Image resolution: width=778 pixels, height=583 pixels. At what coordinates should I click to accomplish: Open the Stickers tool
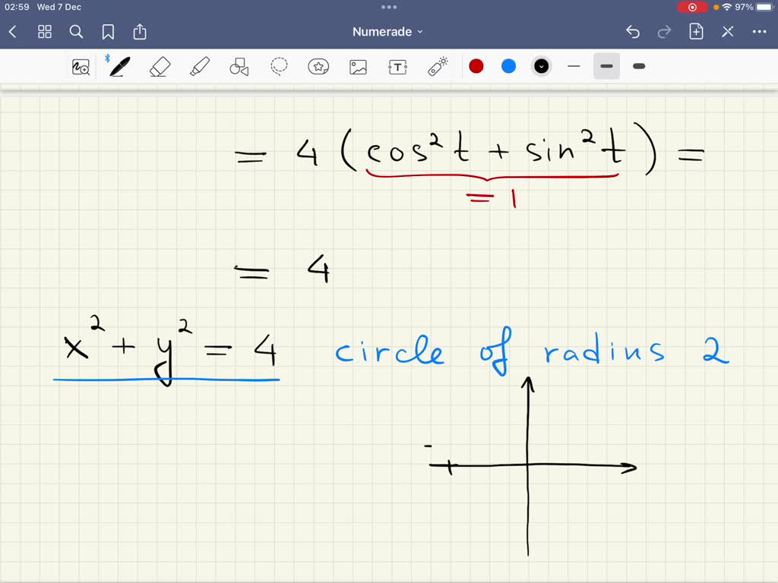click(318, 66)
